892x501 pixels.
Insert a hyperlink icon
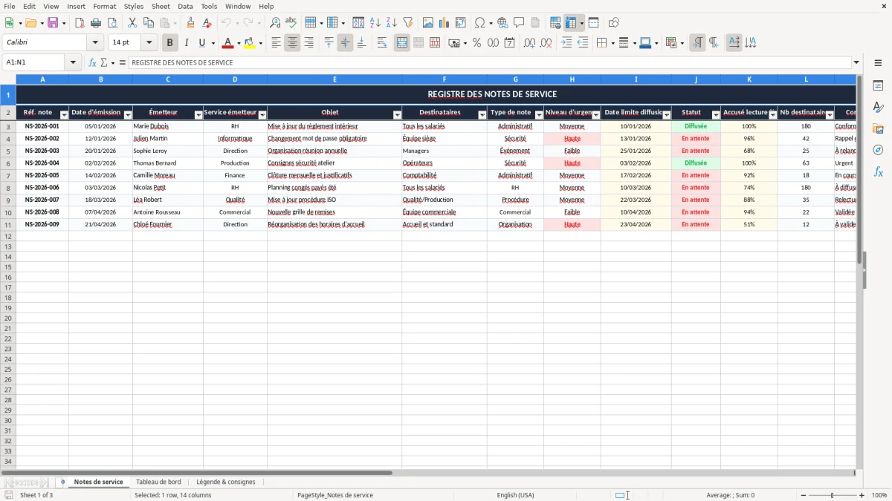pos(502,23)
